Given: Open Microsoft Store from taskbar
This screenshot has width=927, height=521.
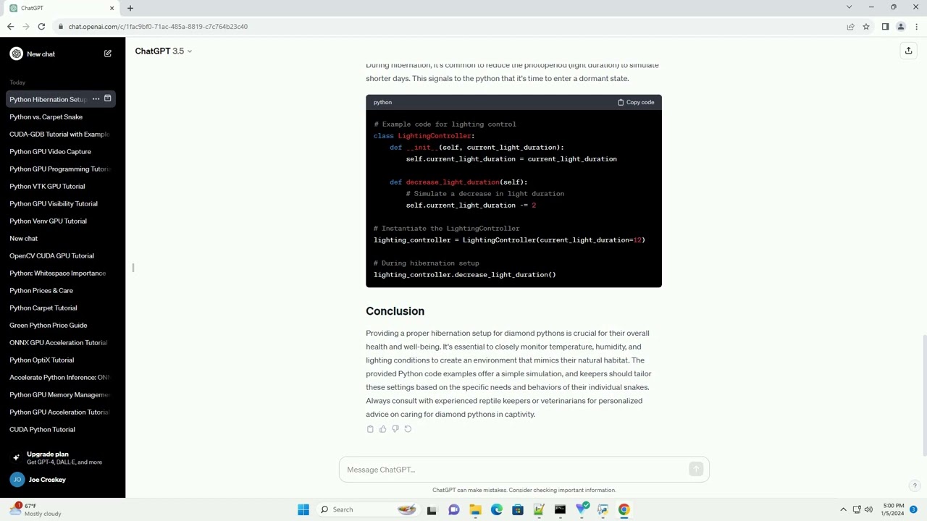Looking at the screenshot, I should [518, 509].
